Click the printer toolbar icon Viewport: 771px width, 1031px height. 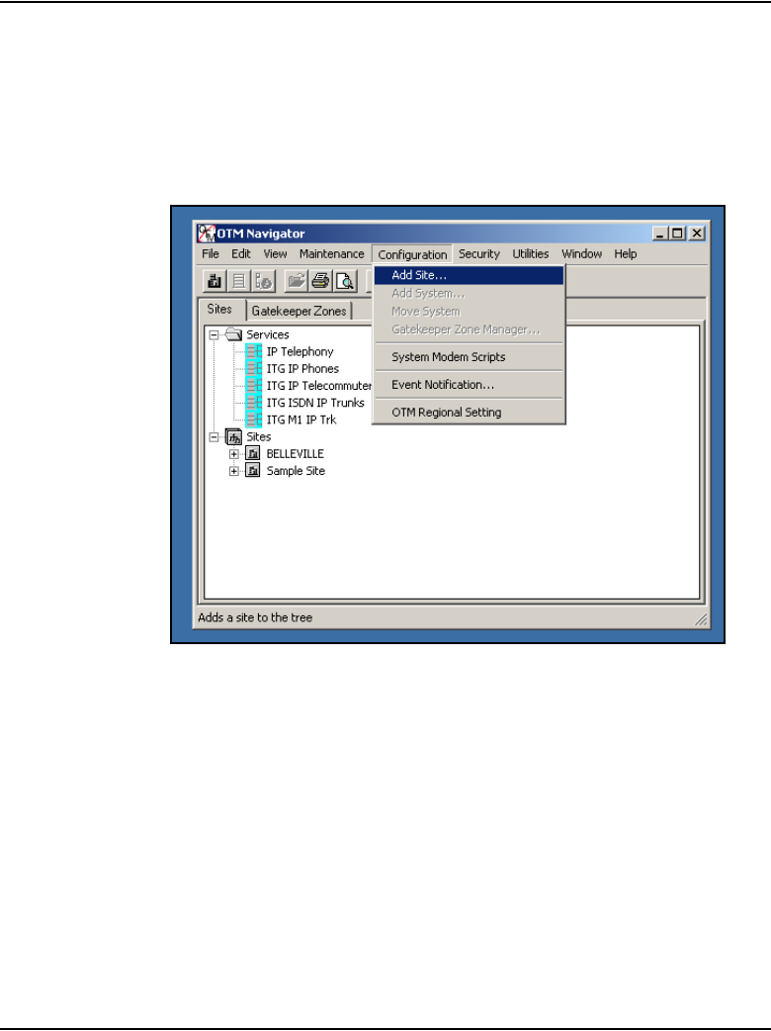pos(320,281)
